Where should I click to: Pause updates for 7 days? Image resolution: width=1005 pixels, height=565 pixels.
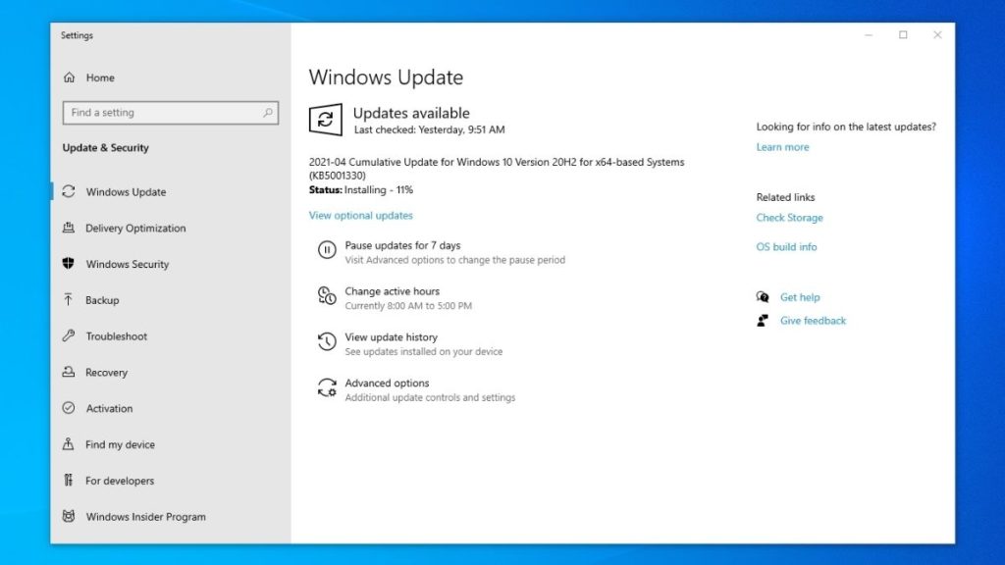pyautogui.click(x=402, y=245)
